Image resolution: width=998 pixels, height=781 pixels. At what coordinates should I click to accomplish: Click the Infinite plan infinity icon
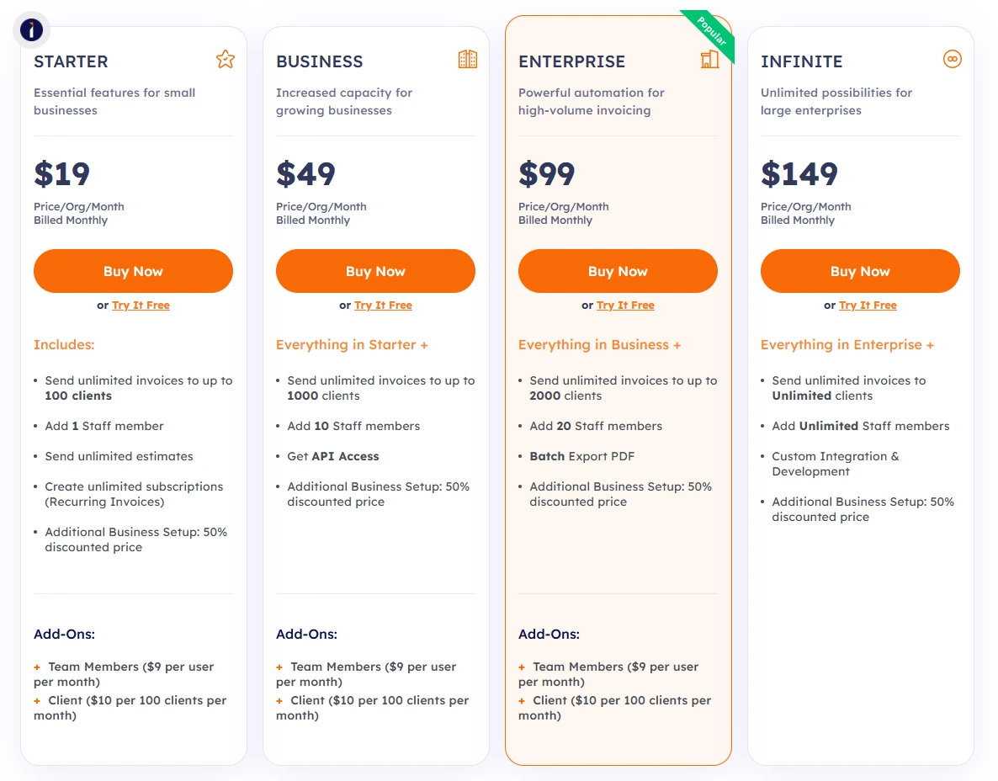953,59
